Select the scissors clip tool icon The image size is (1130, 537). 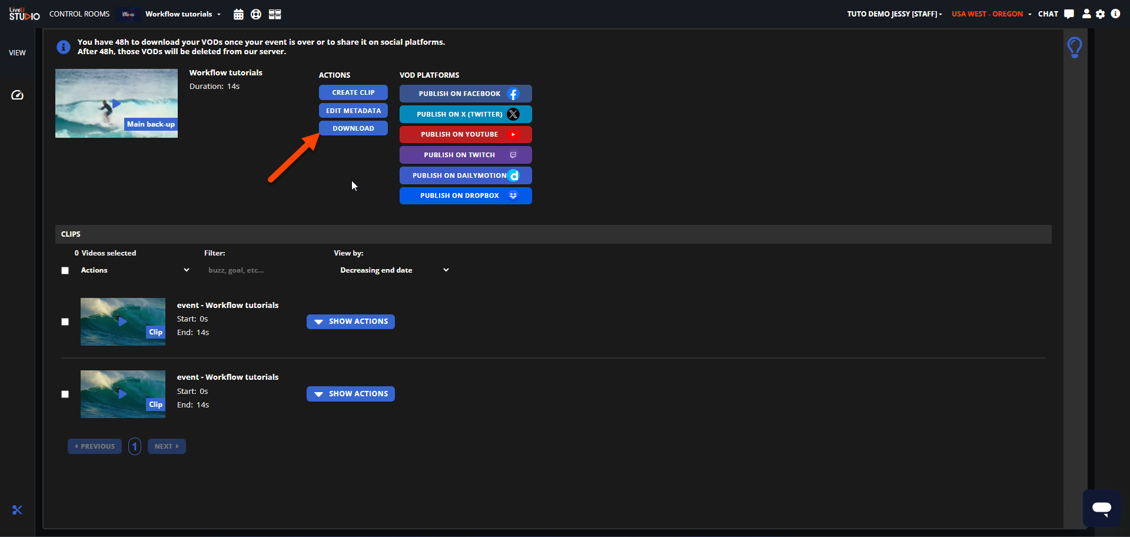coord(17,510)
